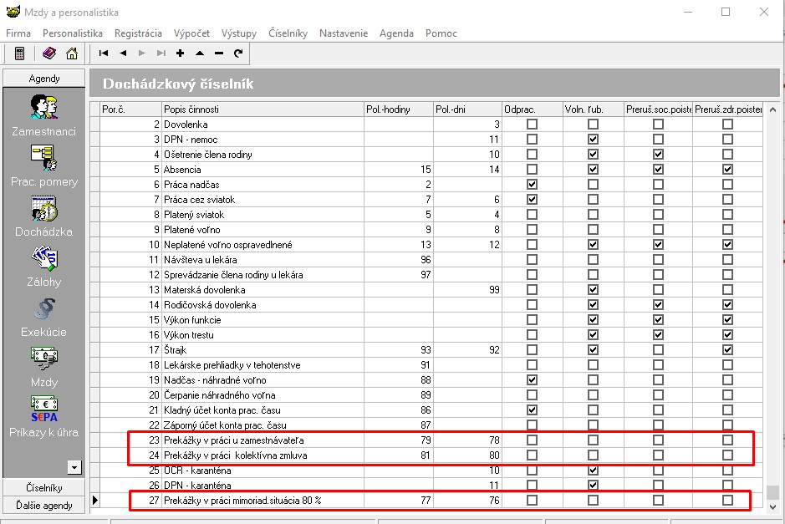Image resolution: width=785 pixels, height=524 pixels.
Task: Toggle Odprac. checkbox for Práca cez sviatok
Action: pyautogui.click(x=533, y=199)
